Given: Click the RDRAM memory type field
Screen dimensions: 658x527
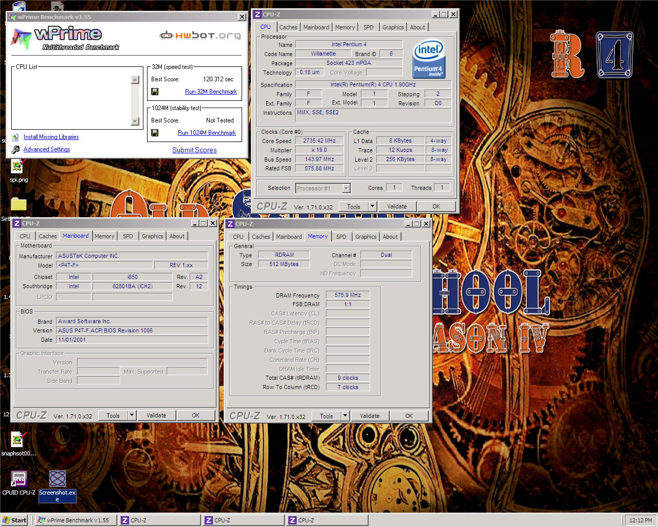Looking at the screenshot, I should pyautogui.click(x=284, y=255).
